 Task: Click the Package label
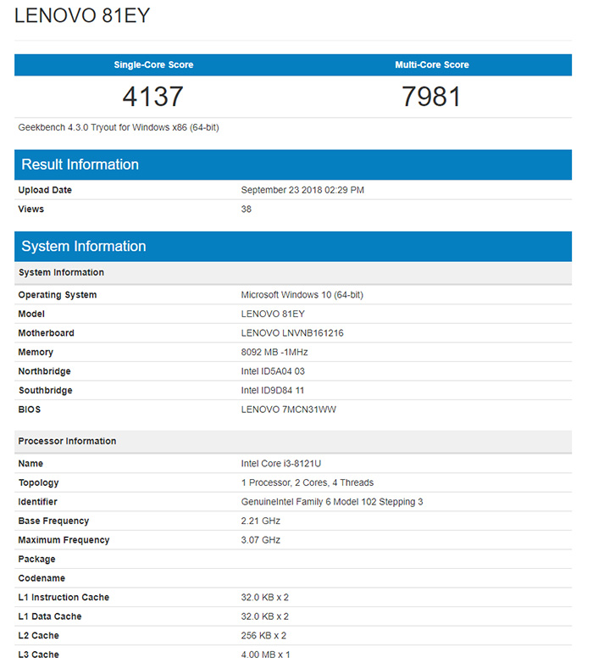[36, 560]
